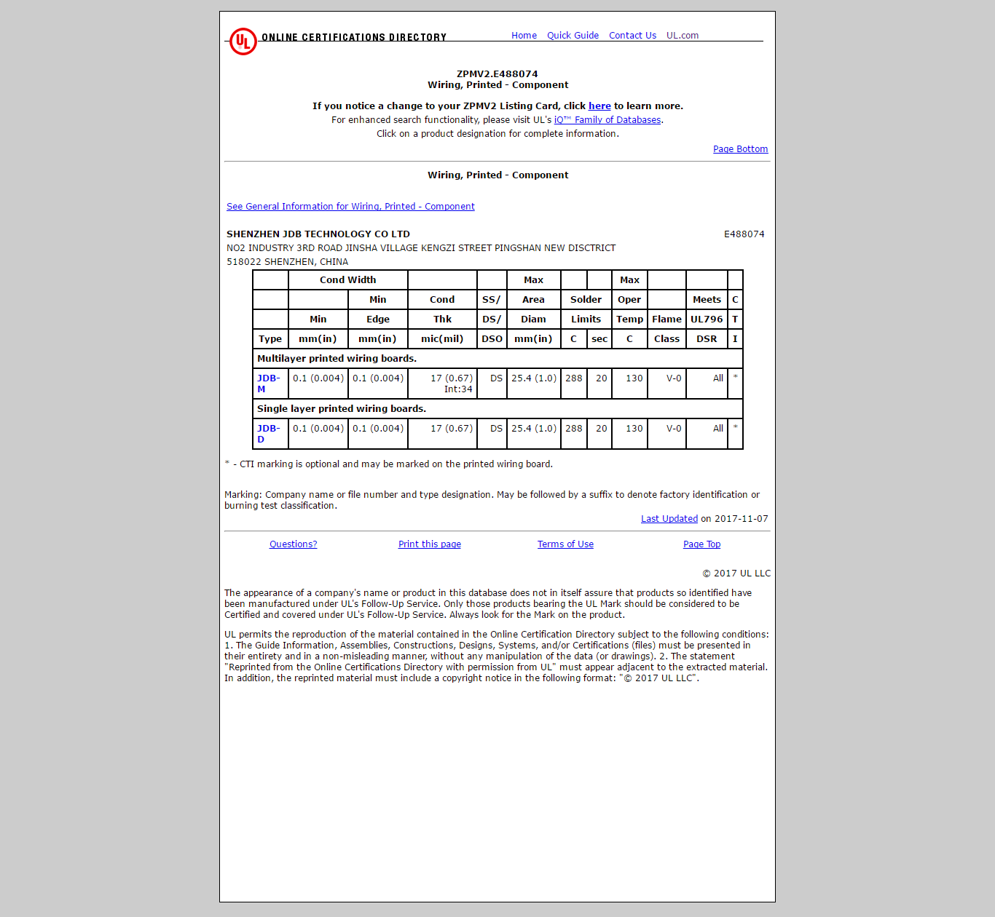Open the Terms of Use link
This screenshot has height=917, width=995.
pyautogui.click(x=565, y=544)
